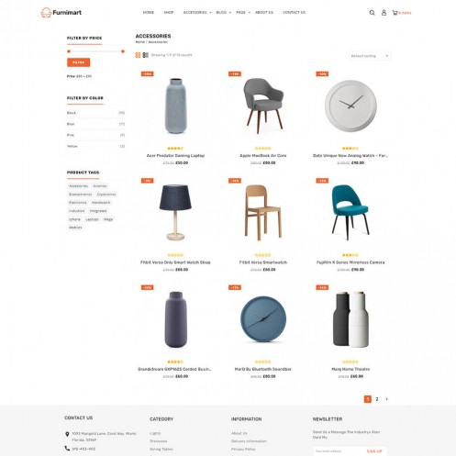Image resolution: width=456 pixels, height=456 pixels.
Task: Open the search magnifier icon
Action: click(372, 13)
